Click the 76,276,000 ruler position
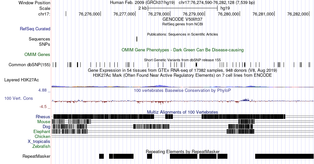This screenshot has height=164, width=314. coord(89,14)
